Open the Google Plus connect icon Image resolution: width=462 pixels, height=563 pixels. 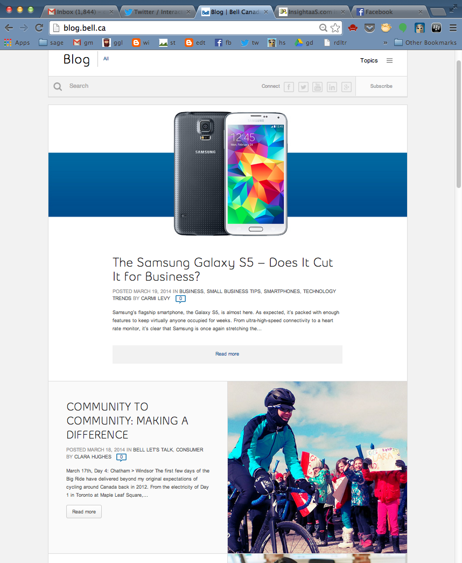point(346,87)
